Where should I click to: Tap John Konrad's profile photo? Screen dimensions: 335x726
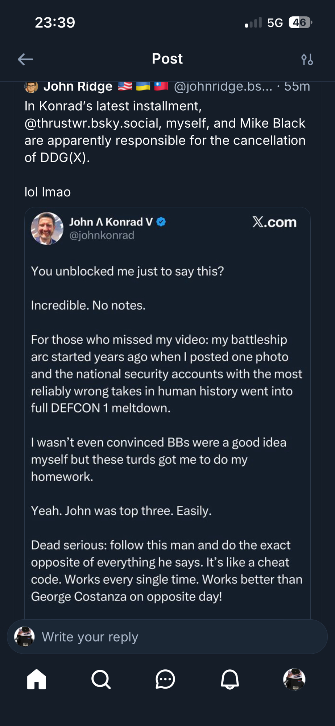pos(47,228)
